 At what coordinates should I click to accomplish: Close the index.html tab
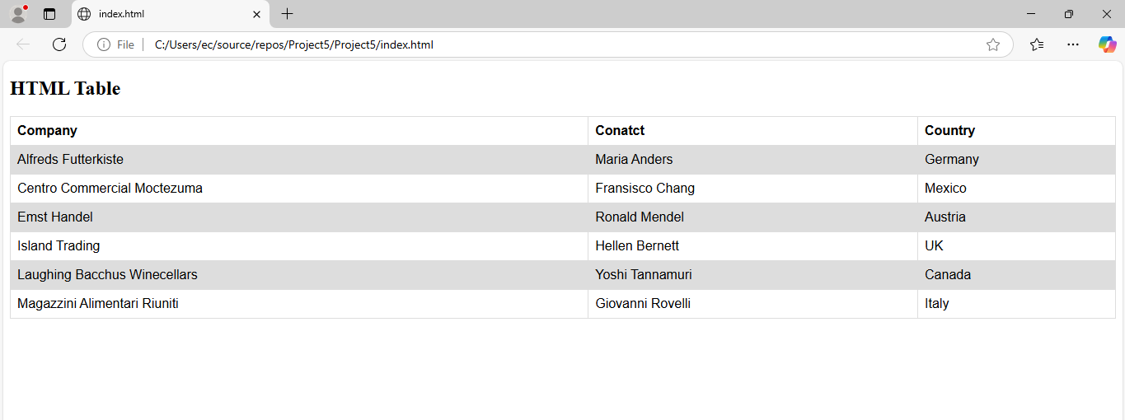[x=257, y=14]
